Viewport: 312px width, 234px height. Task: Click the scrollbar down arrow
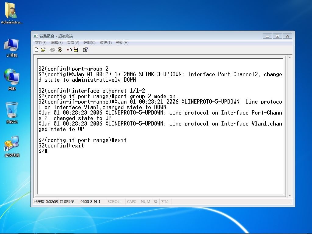290,195
